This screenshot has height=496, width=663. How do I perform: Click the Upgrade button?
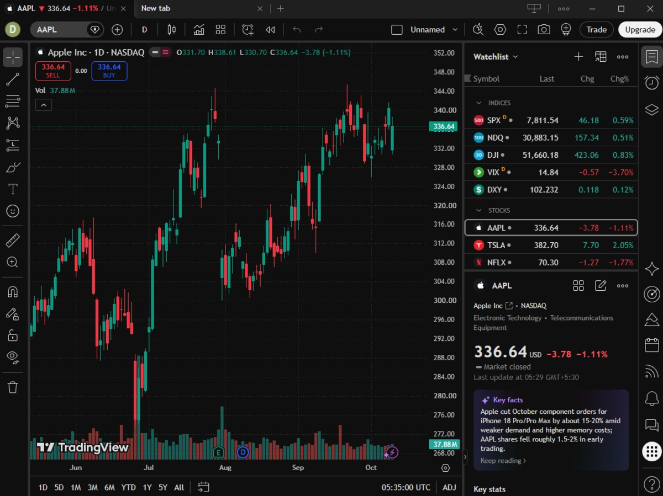pyautogui.click(x=640, y=30)
